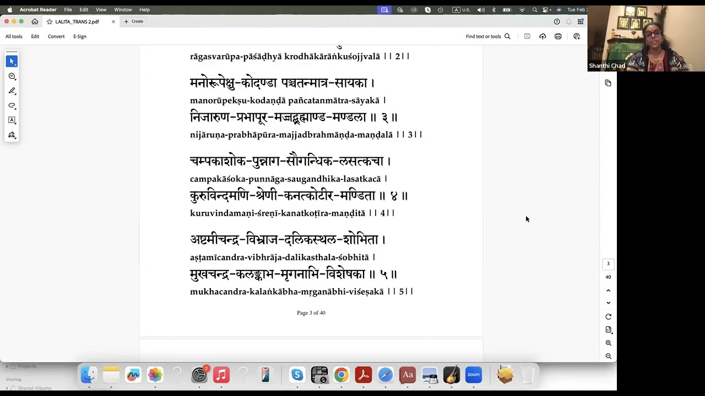Click the current page number 3 box
The width and height of the screenshot is (705, 396).
[608, 264]
